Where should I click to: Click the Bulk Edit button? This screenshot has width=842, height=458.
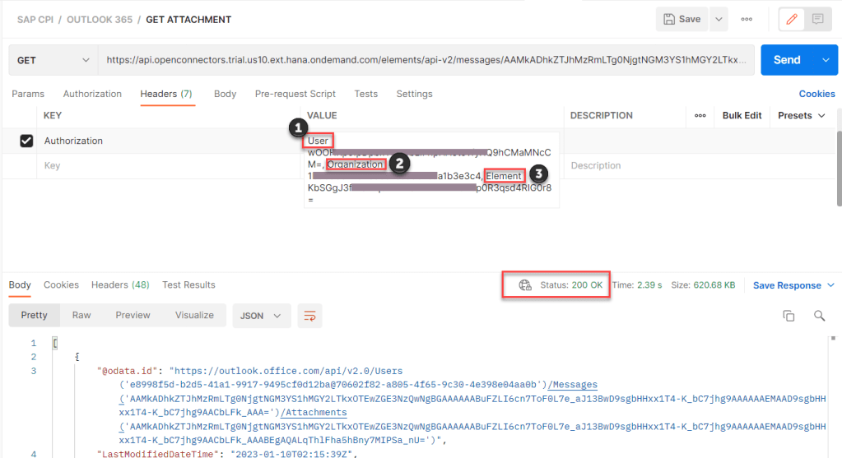742,116
